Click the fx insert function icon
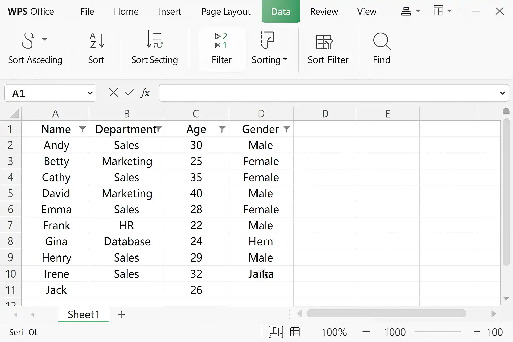 145,93
